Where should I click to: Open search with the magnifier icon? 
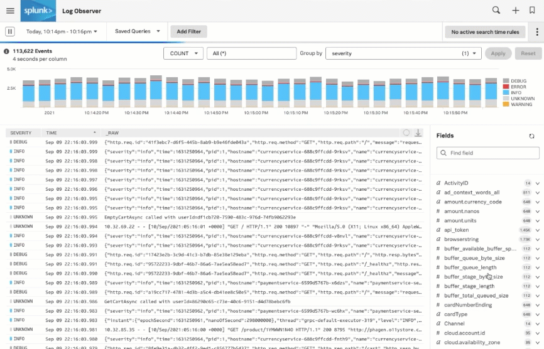pyautogui.click(x=496, y=11)
